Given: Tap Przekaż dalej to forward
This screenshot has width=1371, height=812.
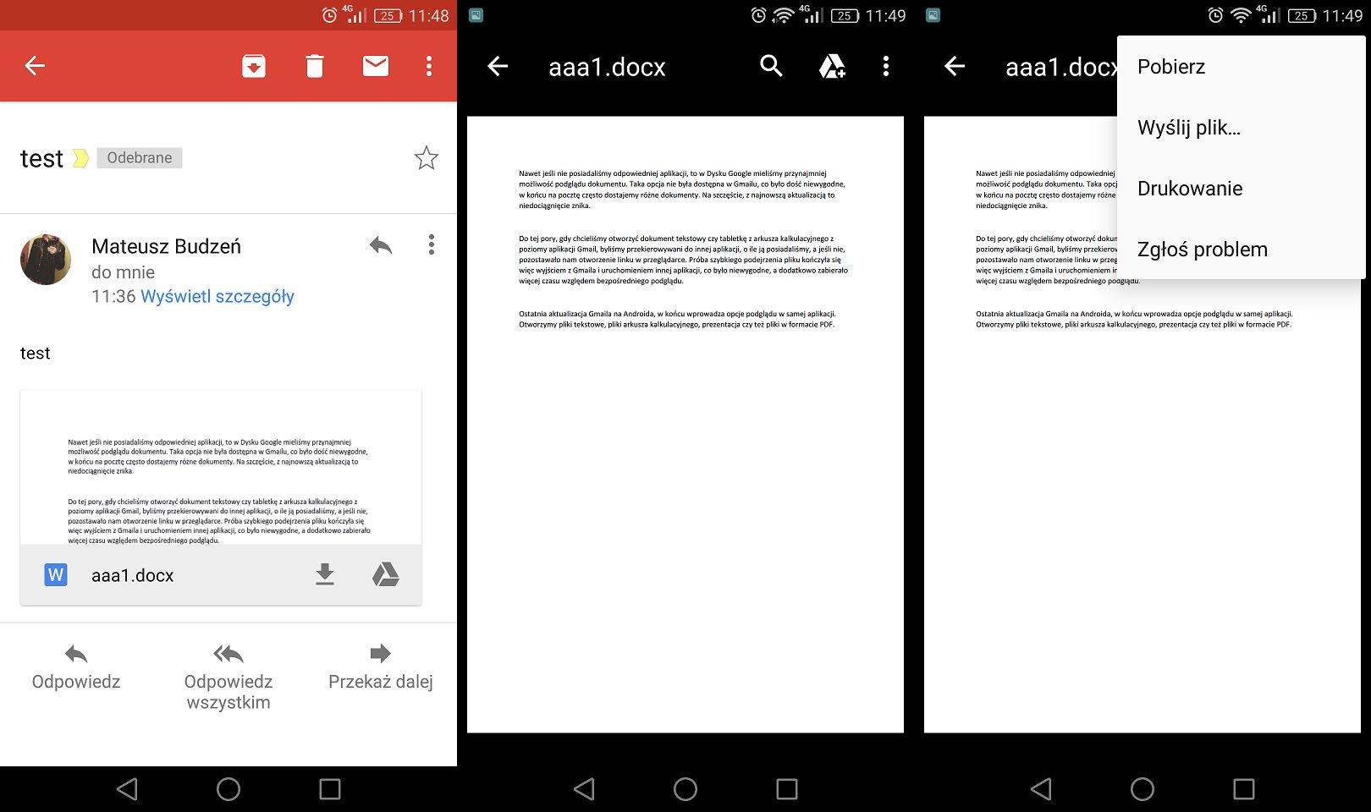Looking at the screenshot, I should coord(381,668).
